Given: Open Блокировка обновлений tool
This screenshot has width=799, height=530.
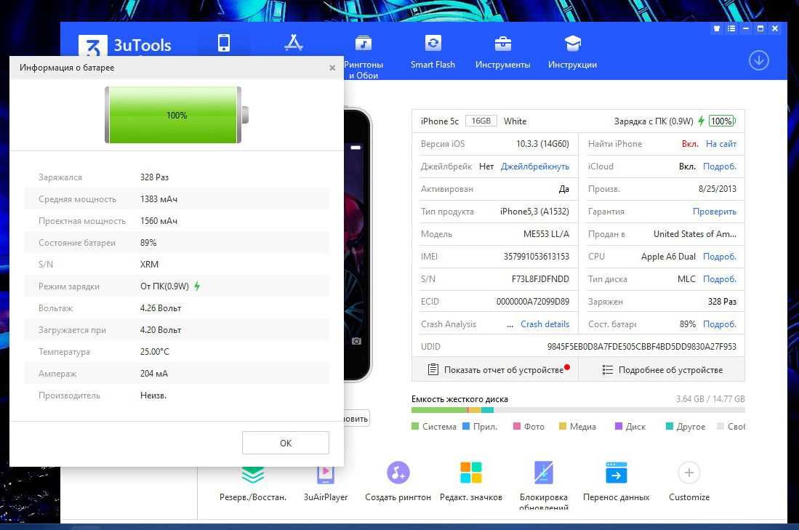Looking at the screenshot, I should (544, 485).
